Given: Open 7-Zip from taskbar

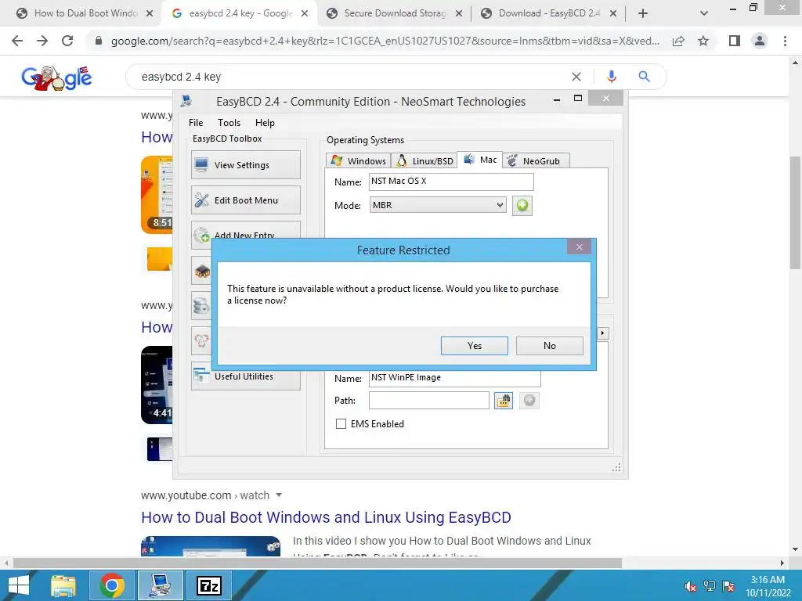Looking at the screenshot, I should (x=209, y=585).
